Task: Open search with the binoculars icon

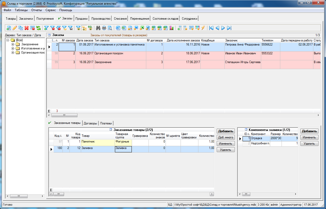Action: (98, 28)
